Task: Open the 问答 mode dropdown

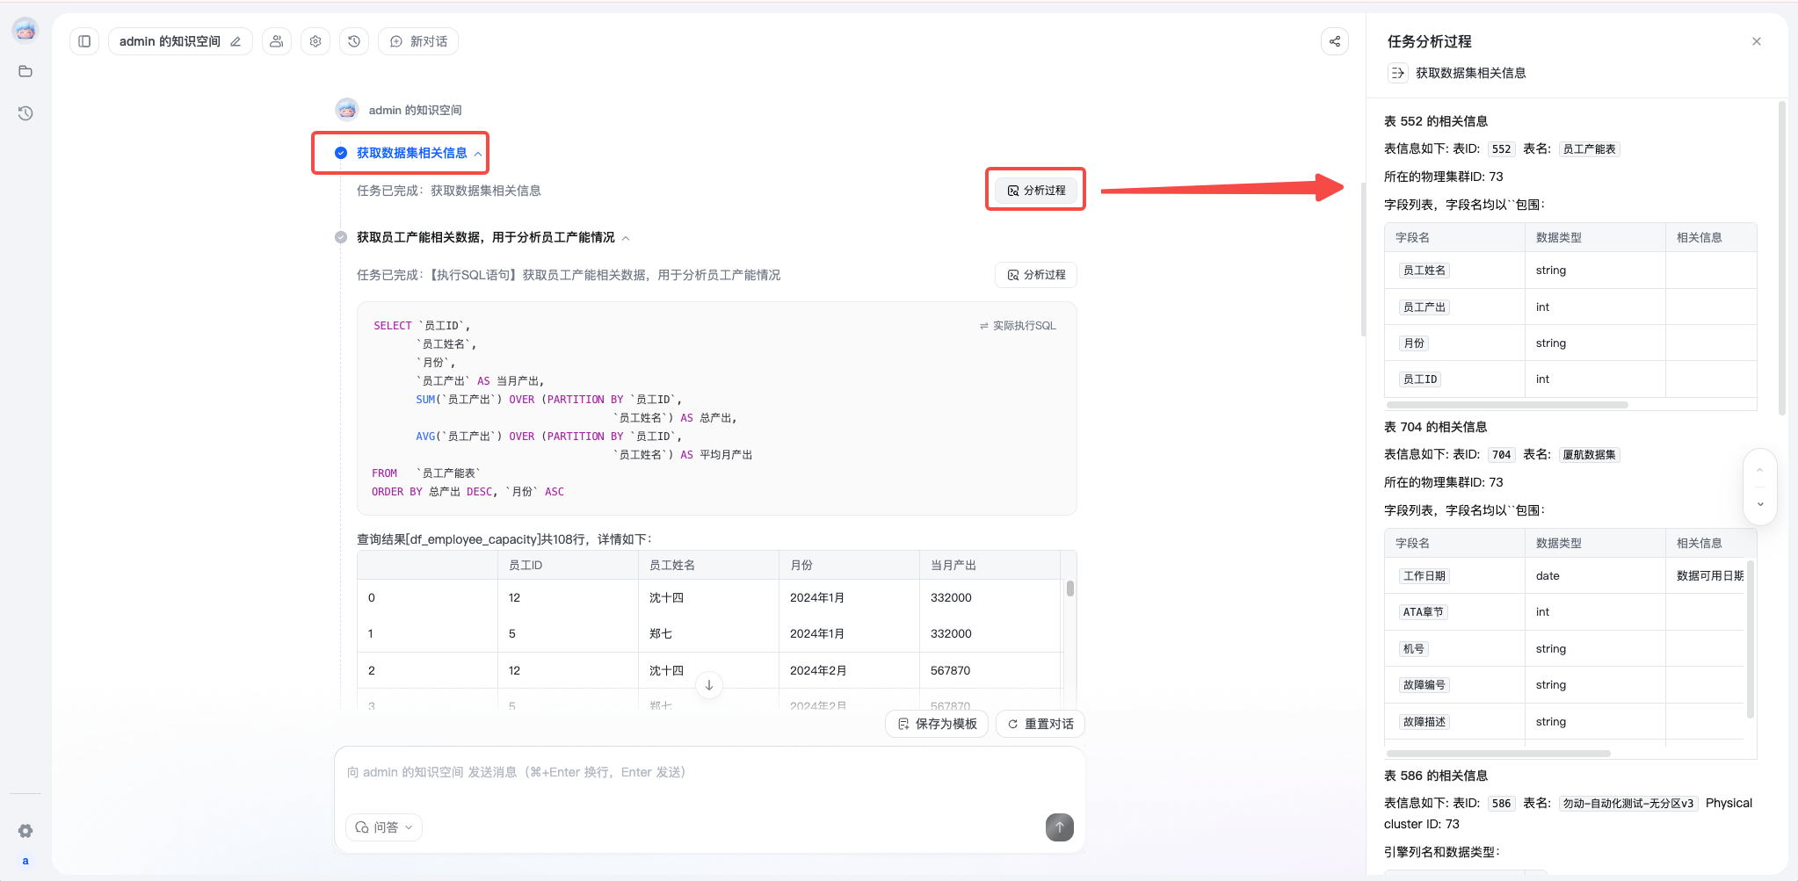Action: 384,827
